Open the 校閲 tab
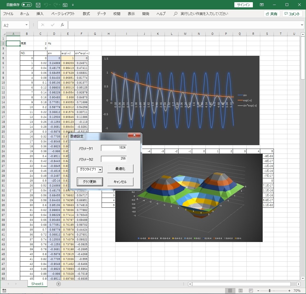This screenshot has height=294, width=306. [117, 14]
